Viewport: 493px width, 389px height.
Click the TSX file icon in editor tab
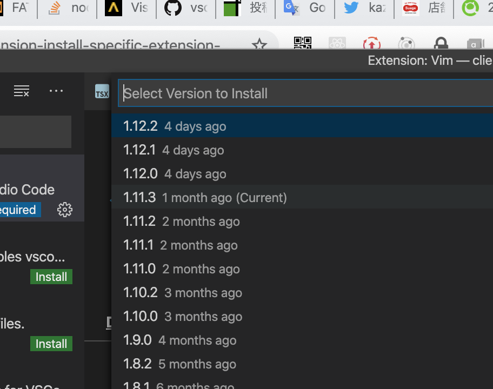102,92
